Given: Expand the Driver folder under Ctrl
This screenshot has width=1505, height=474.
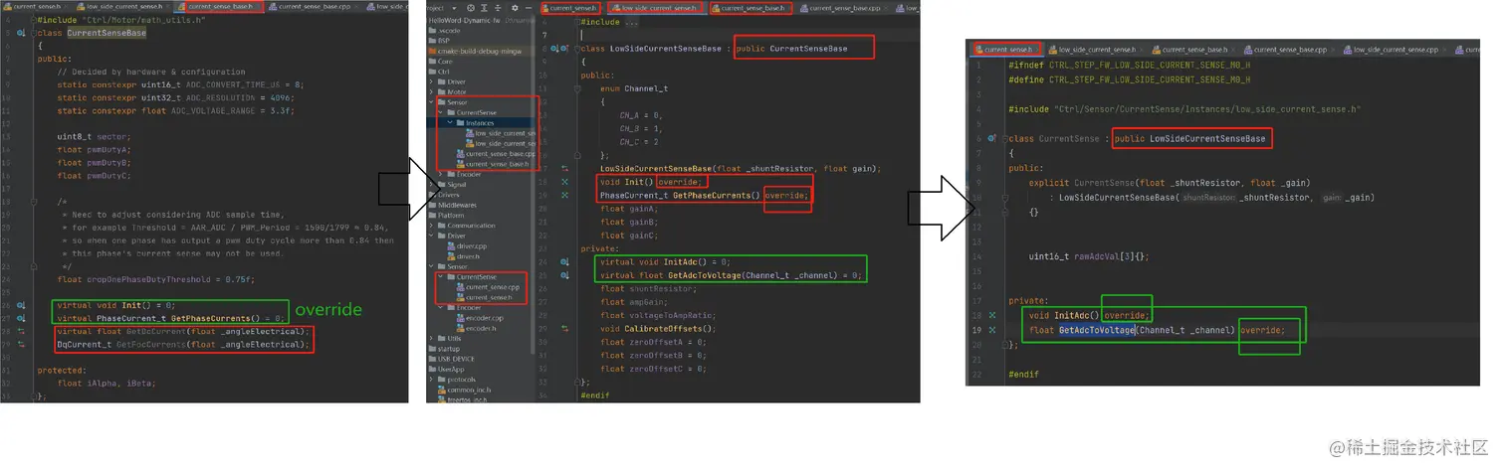Looking at the screenshot, I should click(431, 81).
